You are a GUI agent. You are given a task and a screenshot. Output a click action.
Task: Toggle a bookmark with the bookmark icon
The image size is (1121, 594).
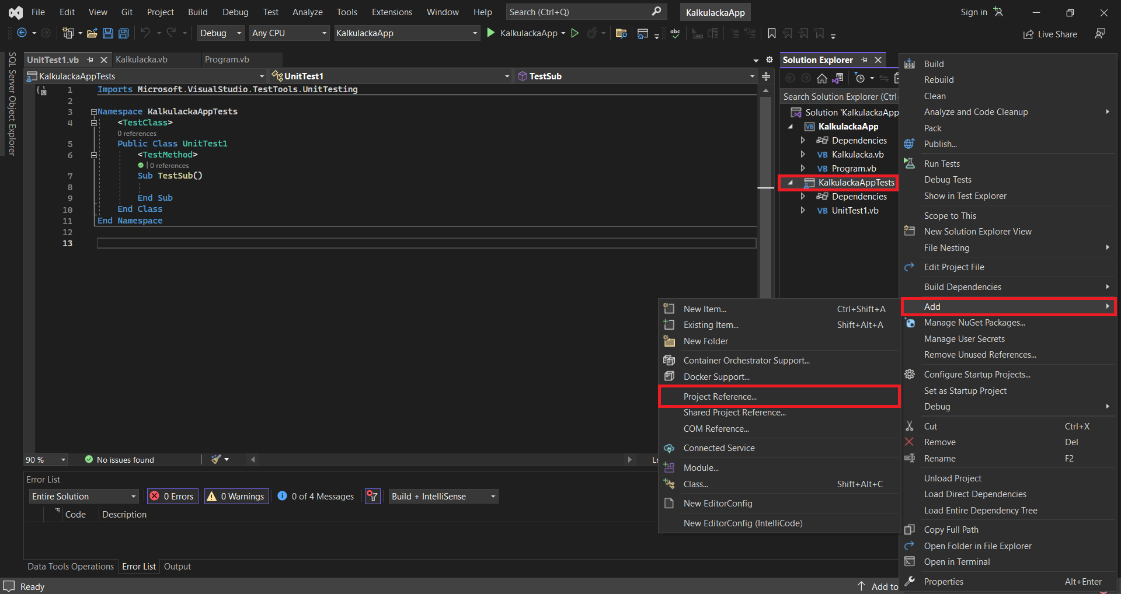coord(771,33)
